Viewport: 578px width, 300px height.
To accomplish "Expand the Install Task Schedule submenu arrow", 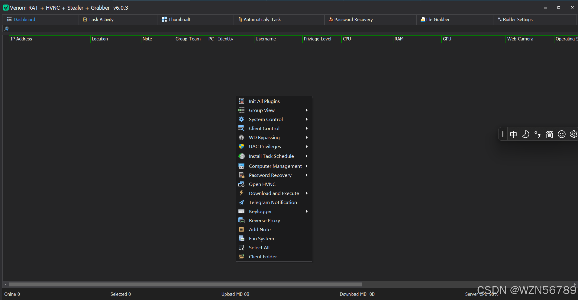I will [307, 156].
